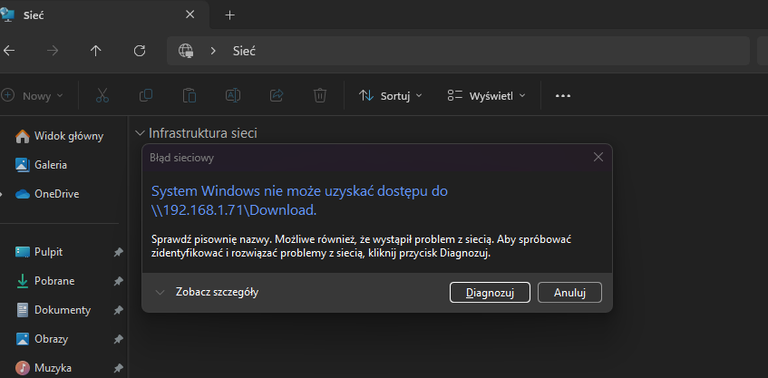The width and height of the screenshot is (768, 378).
Task: Expand Zobacz szczegóły in error dialog
Action: pyautogui.click(x=208, y=292)
